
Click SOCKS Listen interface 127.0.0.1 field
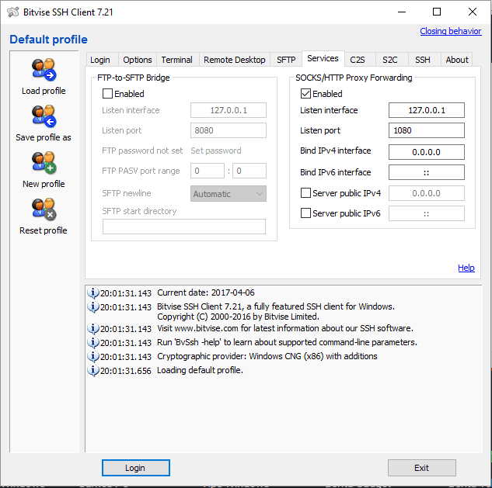coord(427,110)
